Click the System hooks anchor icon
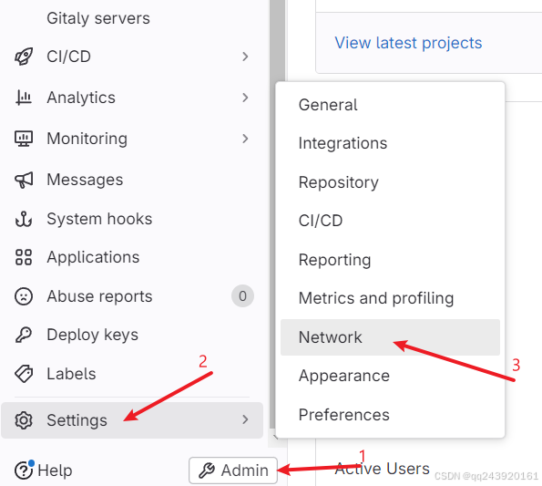 coord(24,219)
